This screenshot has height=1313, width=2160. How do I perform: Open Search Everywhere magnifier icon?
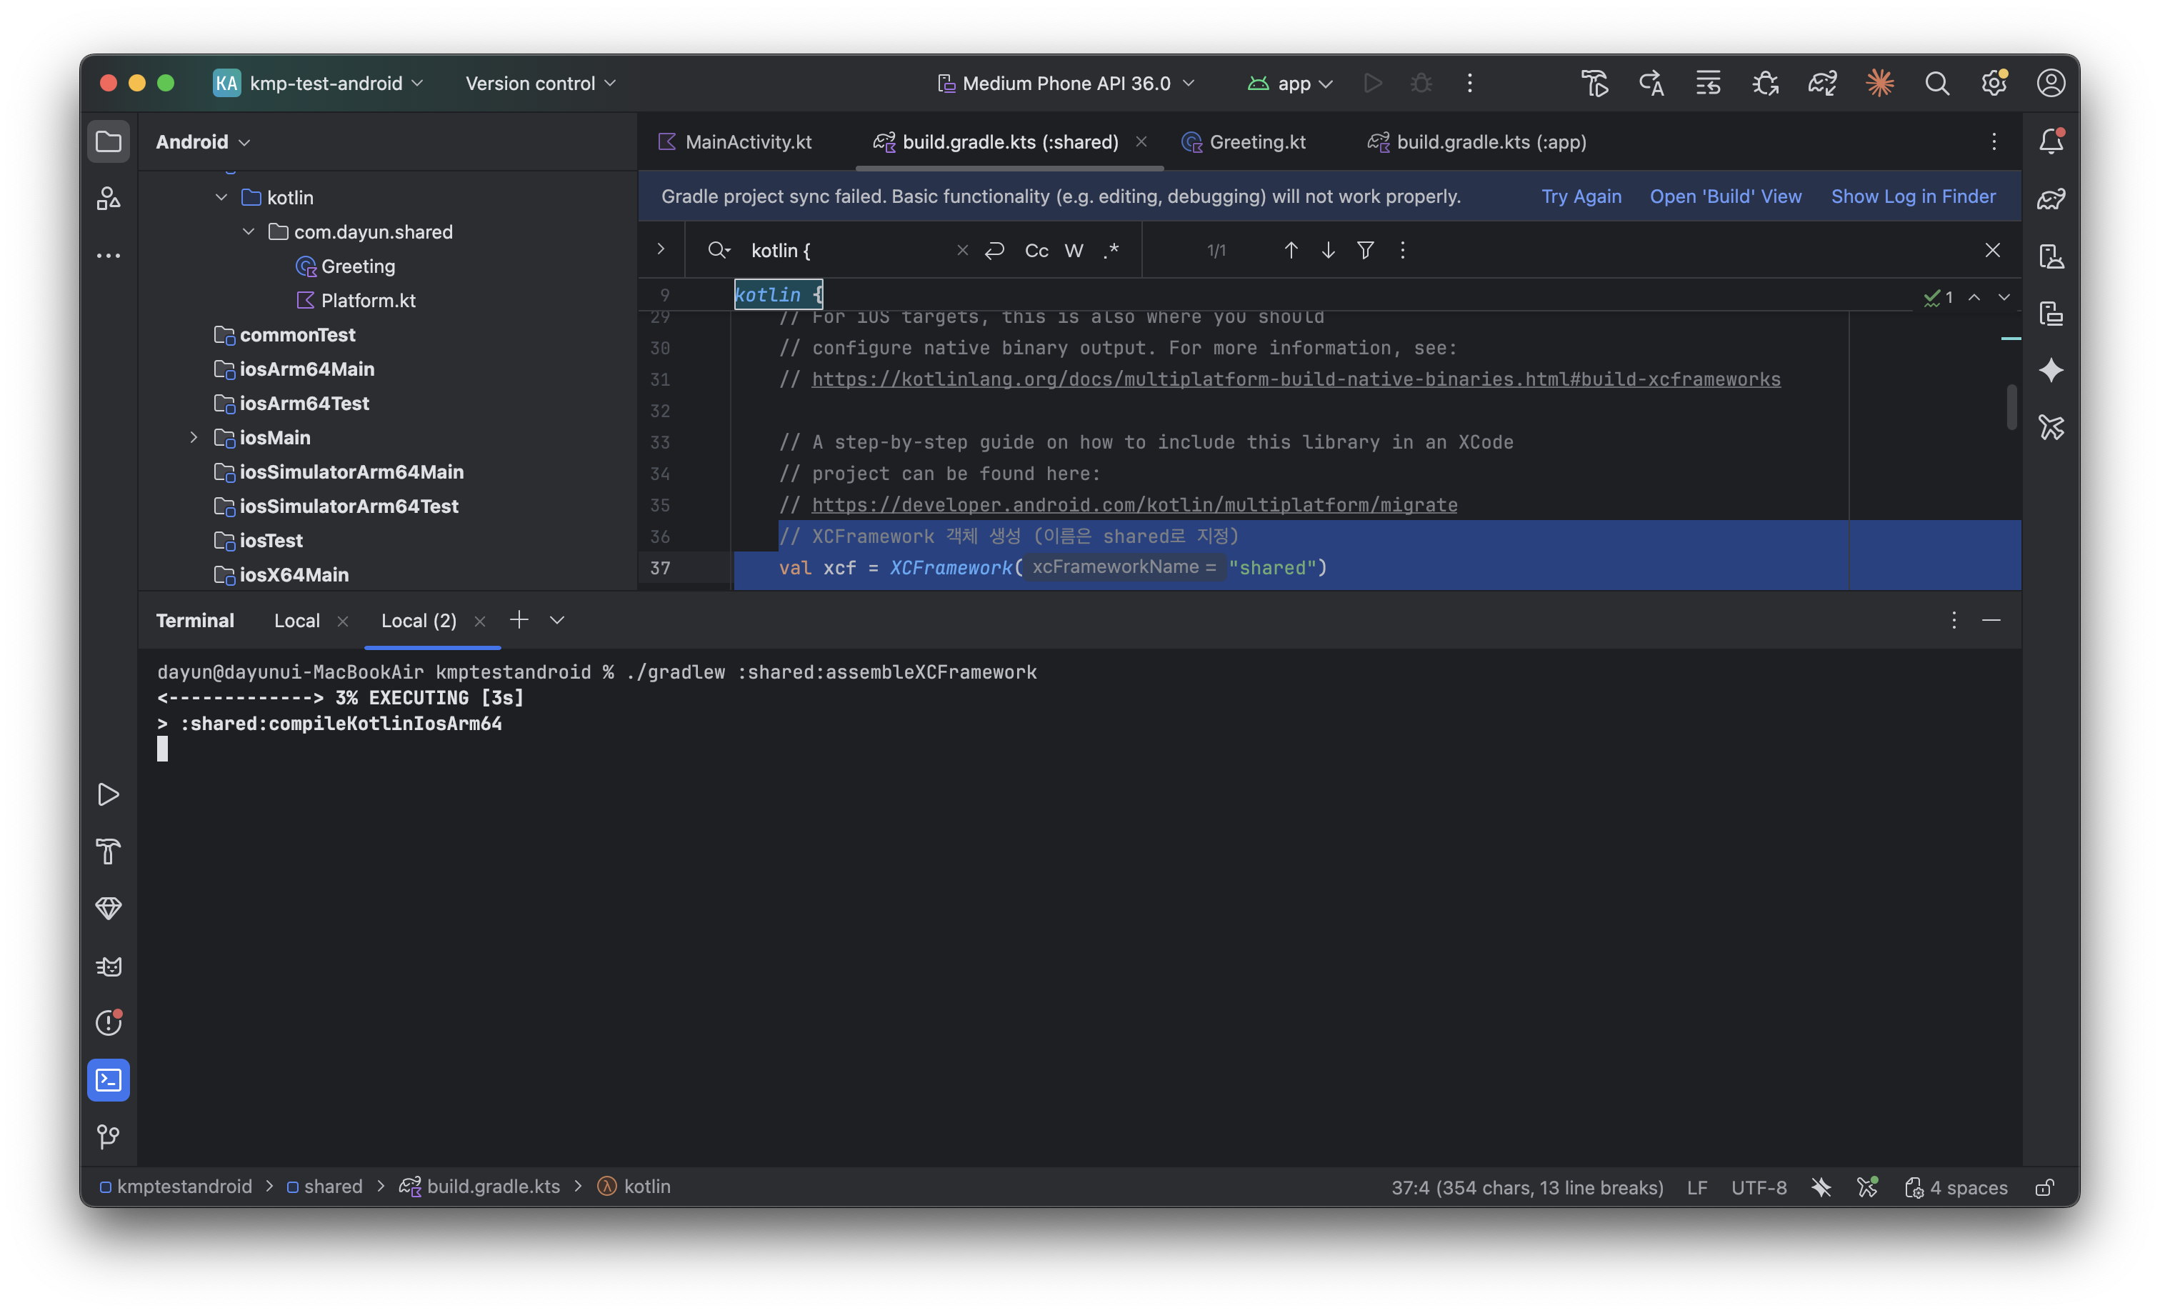coord(1936,84)
